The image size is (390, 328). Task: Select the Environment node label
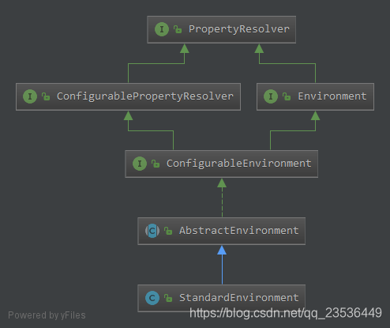click(x=332, y=96)
